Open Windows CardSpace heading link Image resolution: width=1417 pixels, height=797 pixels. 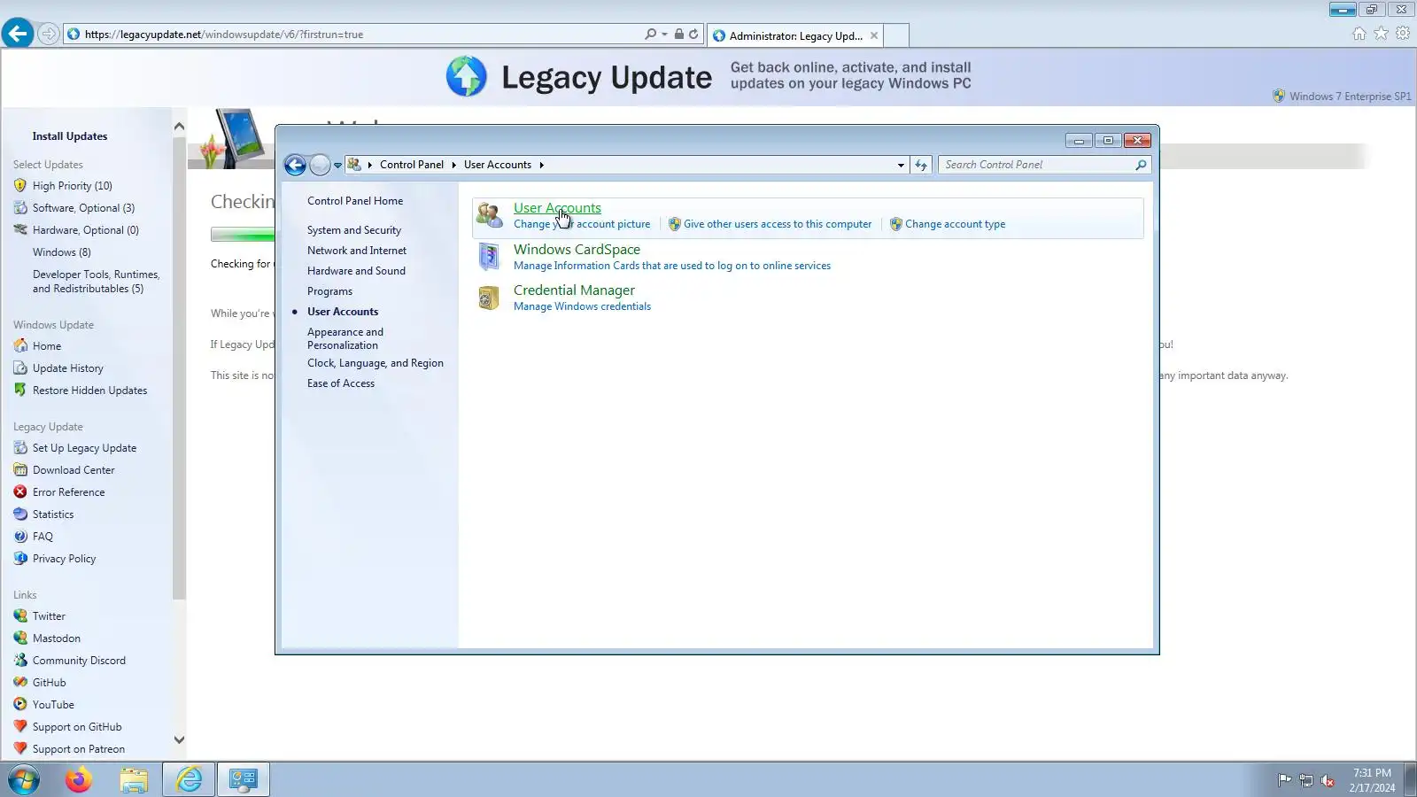577,250
